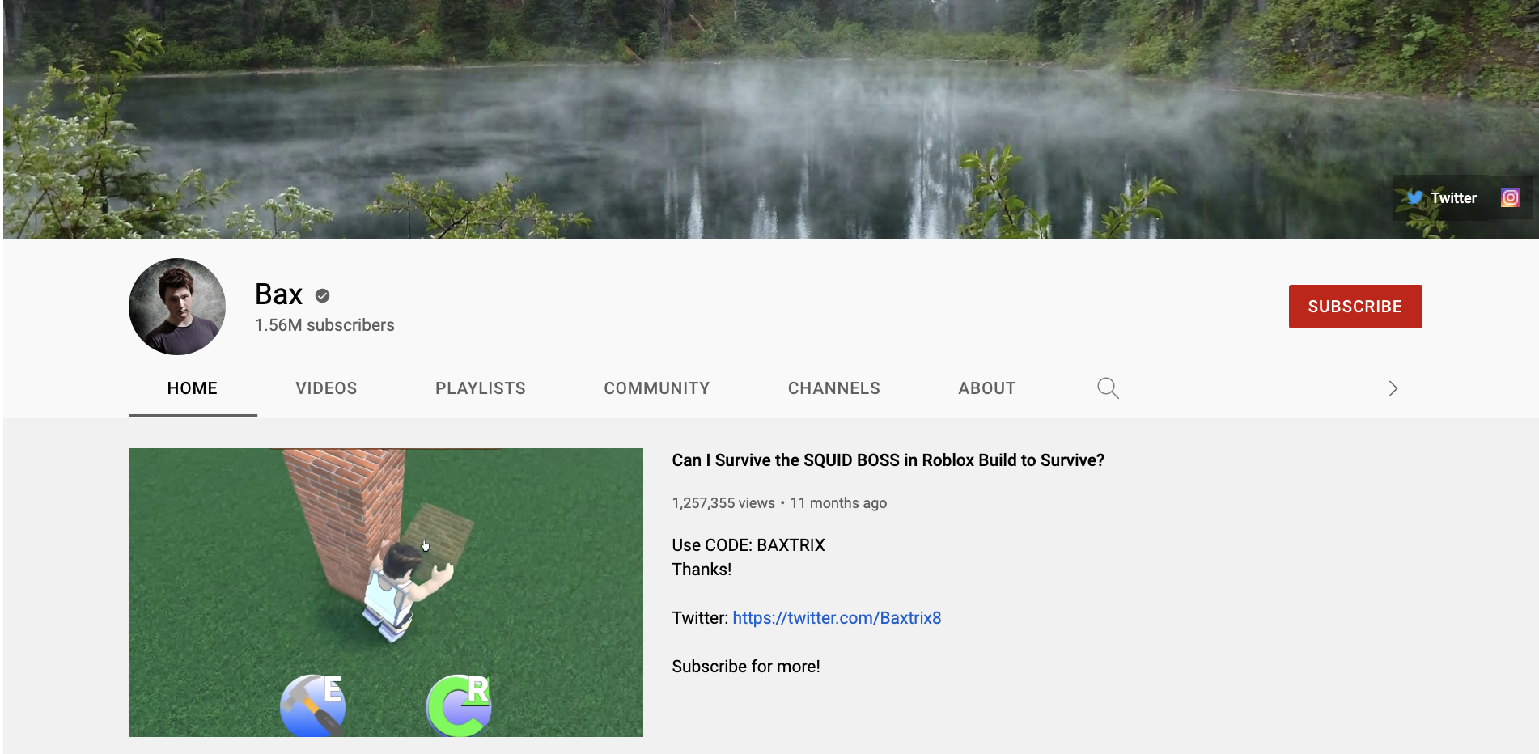The image size is (1539, 754).
Task: Open the Channels tab
Action: (833, 388)
